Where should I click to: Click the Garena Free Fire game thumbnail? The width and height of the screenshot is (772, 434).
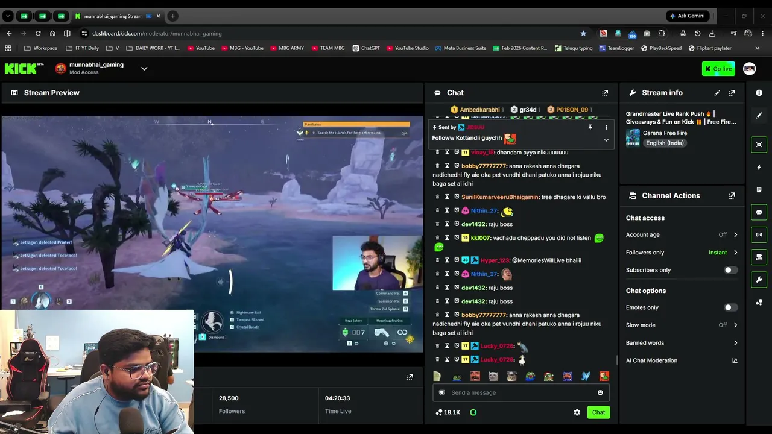[633, 138]
